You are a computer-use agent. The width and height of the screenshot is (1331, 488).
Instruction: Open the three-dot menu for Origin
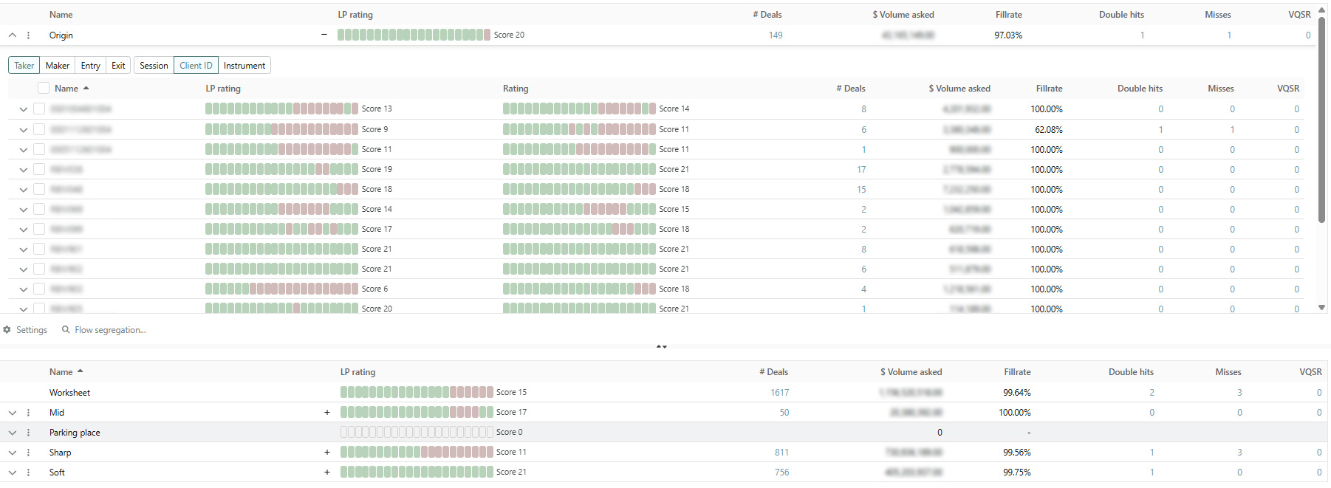pos(29,35)
